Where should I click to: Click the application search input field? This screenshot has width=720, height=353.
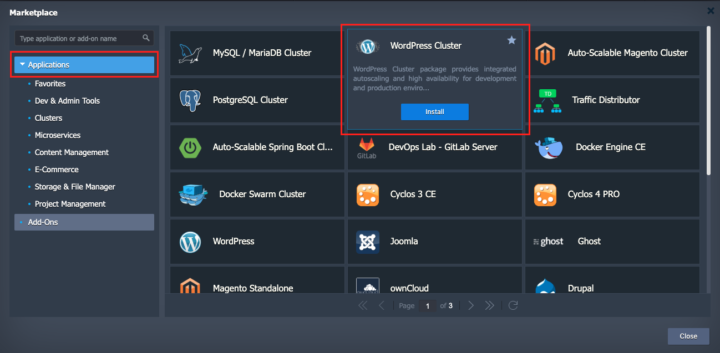(78, 38)
